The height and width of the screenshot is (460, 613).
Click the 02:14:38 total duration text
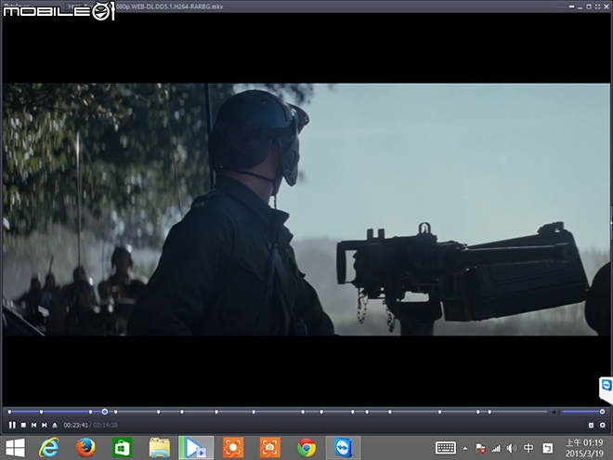[x=105, y=426]
